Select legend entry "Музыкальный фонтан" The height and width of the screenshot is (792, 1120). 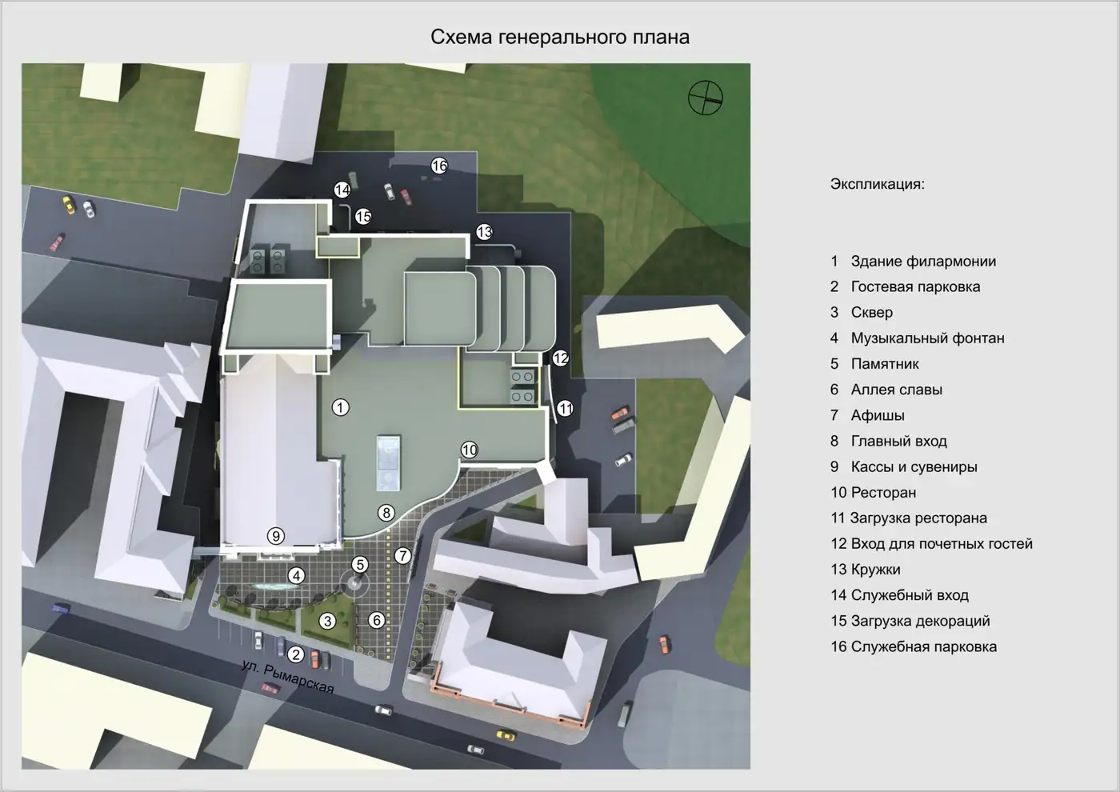(926, 338)
